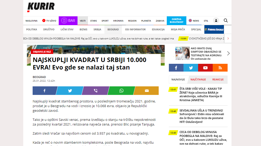Advance the news ticker with red arrow
The height and width of the screenshot is (146, 261).
[x=228, y=39]
